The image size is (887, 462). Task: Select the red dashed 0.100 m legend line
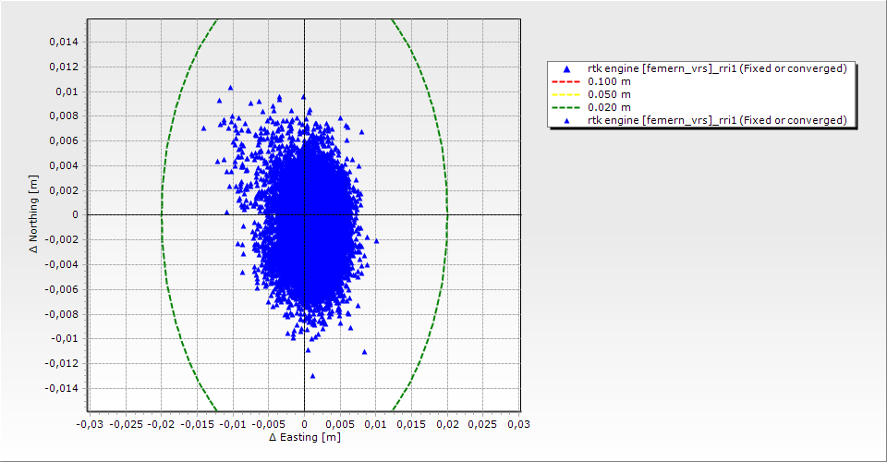click(x=566, y=81)
